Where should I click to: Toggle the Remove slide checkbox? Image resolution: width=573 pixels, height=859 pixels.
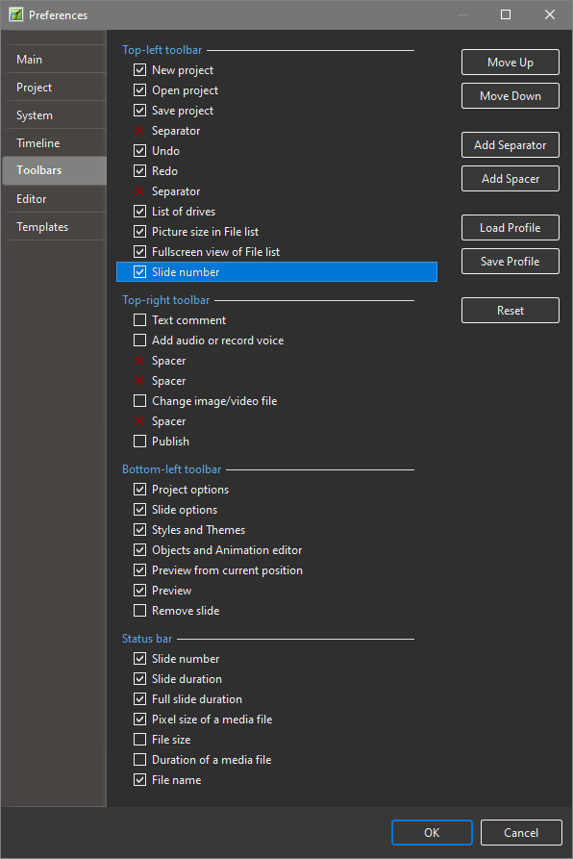tap(140, 610)
